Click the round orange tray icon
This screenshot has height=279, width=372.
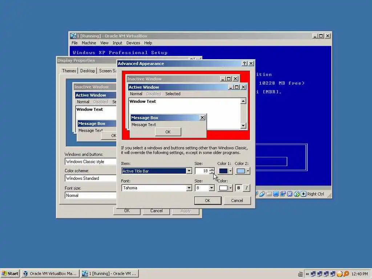[x=340, y=274]
